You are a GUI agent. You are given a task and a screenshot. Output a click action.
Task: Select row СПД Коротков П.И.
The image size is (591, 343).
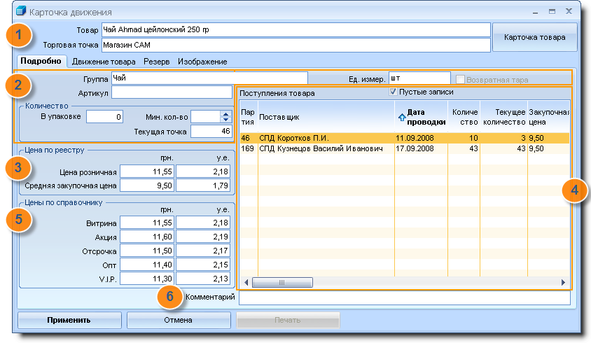pyautogui.click(x=405, y=138)
